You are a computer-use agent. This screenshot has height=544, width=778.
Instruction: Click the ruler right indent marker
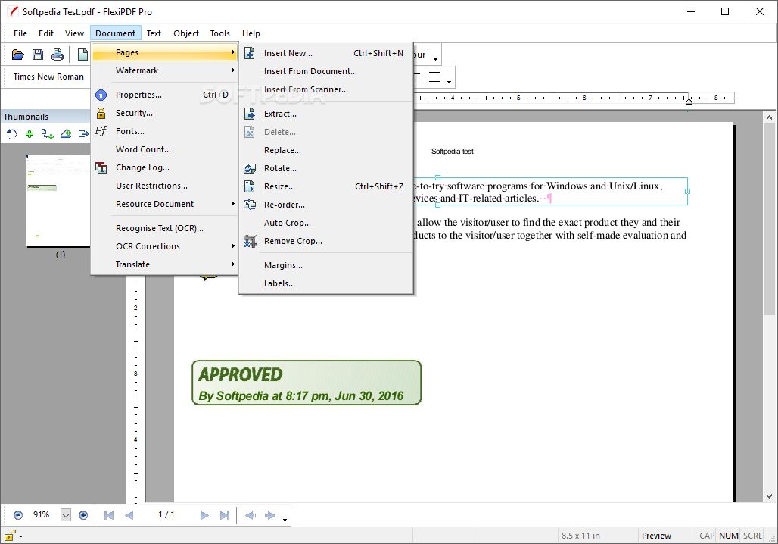pos(689,102)
